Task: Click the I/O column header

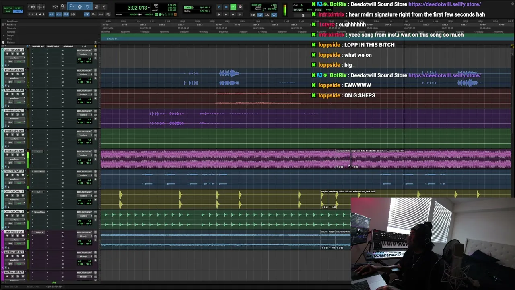Action: click(x=84, y=46)
